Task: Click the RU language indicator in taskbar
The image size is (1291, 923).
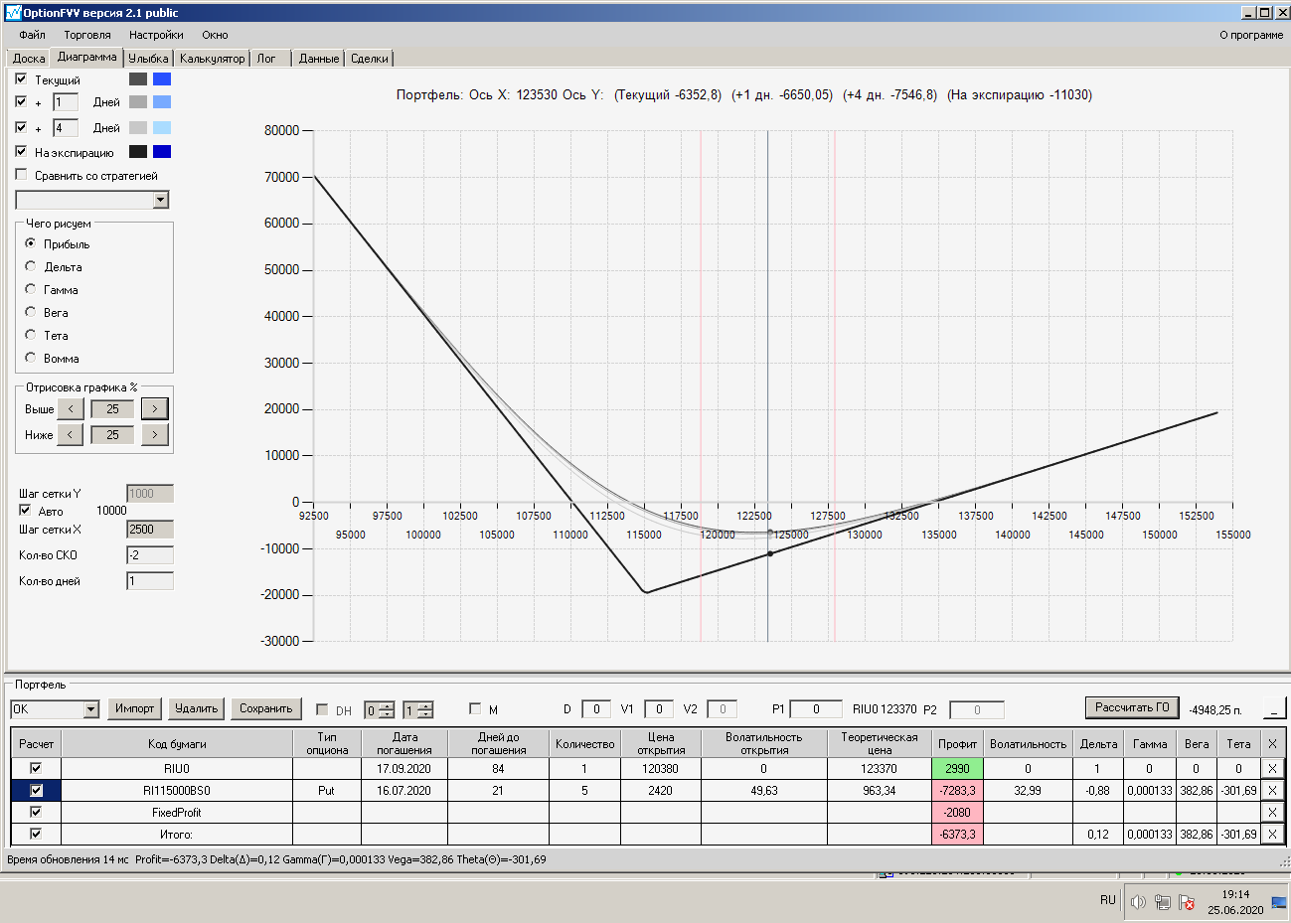Action: coord(1108,900)
